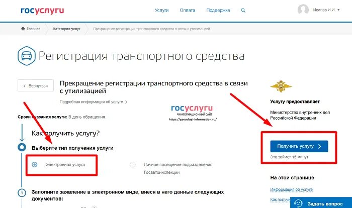This screenshot has width=352, height=208.
Task: Open the Поддержка menu item
Action: 218,11
